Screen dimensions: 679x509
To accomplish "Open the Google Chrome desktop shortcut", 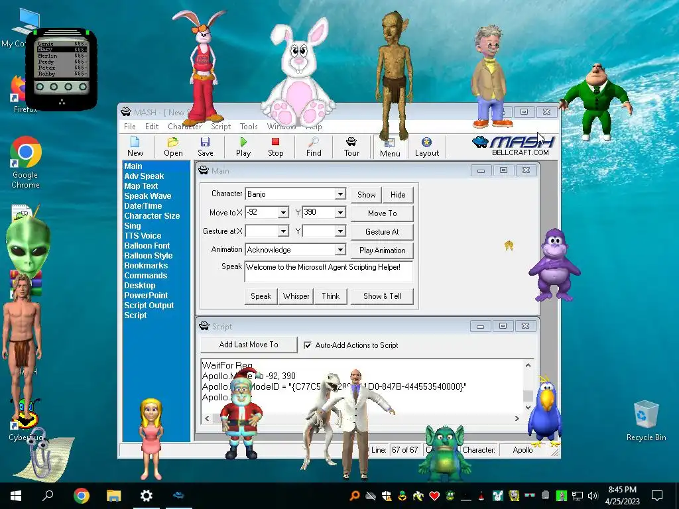I will click(x=26, y=162).
